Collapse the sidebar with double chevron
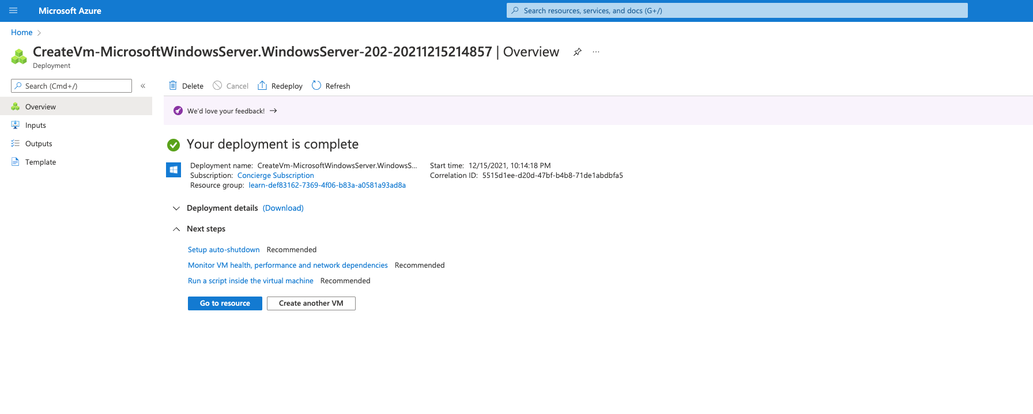This screenshot has height=414, width=1033. click(143, 86)
